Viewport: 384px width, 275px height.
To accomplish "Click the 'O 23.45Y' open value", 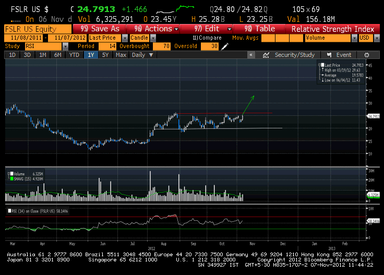I will tap(160, 19).
